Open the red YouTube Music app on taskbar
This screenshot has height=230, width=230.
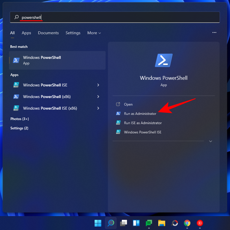point(200,223)
